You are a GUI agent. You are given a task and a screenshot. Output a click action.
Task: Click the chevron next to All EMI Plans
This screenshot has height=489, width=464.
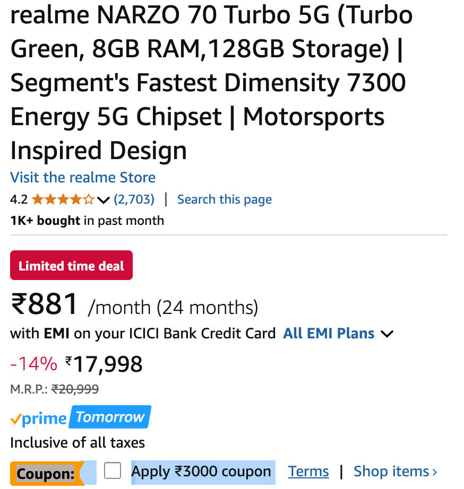[x=388, y=334]
